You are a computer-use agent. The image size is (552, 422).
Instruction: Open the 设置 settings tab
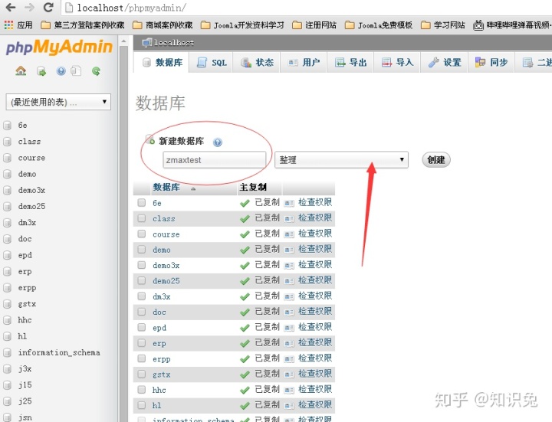pyautogui.click(x=444, y=63)
